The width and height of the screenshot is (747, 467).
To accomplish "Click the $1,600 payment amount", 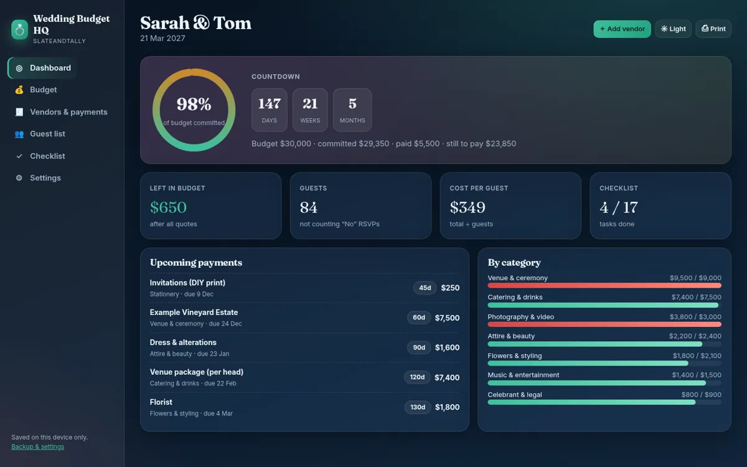I will point(447,347).
